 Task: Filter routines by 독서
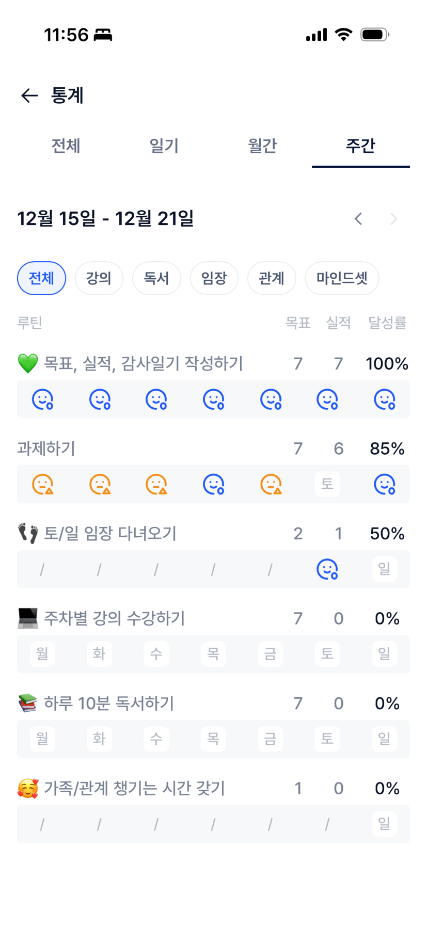point(156,278)
